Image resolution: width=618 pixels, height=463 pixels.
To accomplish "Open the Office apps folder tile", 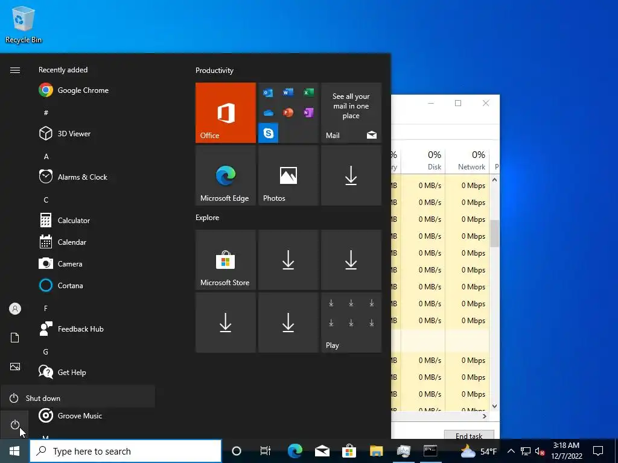I will point(288,113).
